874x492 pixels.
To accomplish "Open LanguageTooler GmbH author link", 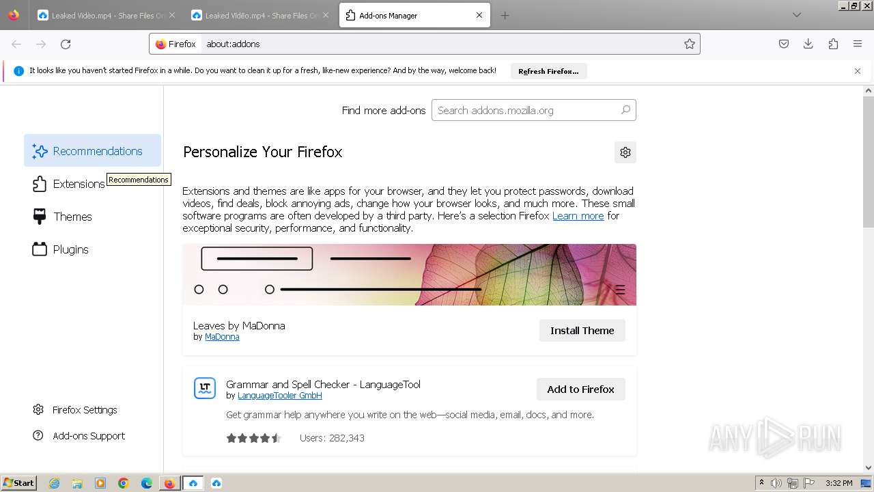I will tap(280, 396).
